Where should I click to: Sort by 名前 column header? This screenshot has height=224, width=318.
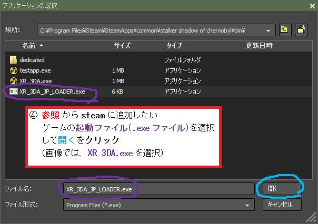pos(28,46)
